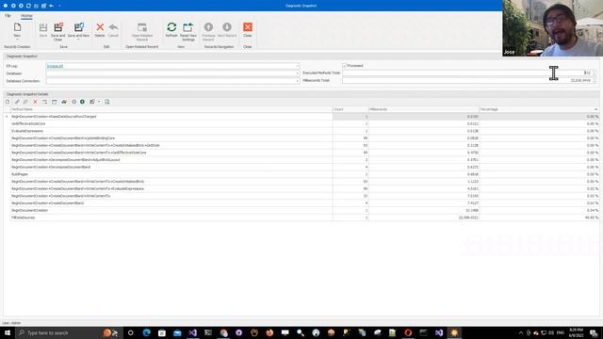Open the Mail app in the taskbar

tap(177, 332)
